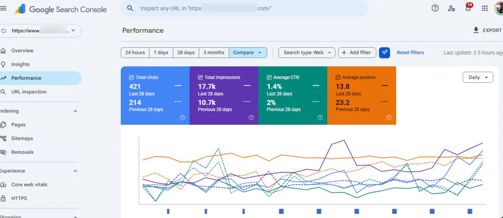Screen dimensions: 503x218
Task: Open the property selector dropdown
Action: pos(40,31)
